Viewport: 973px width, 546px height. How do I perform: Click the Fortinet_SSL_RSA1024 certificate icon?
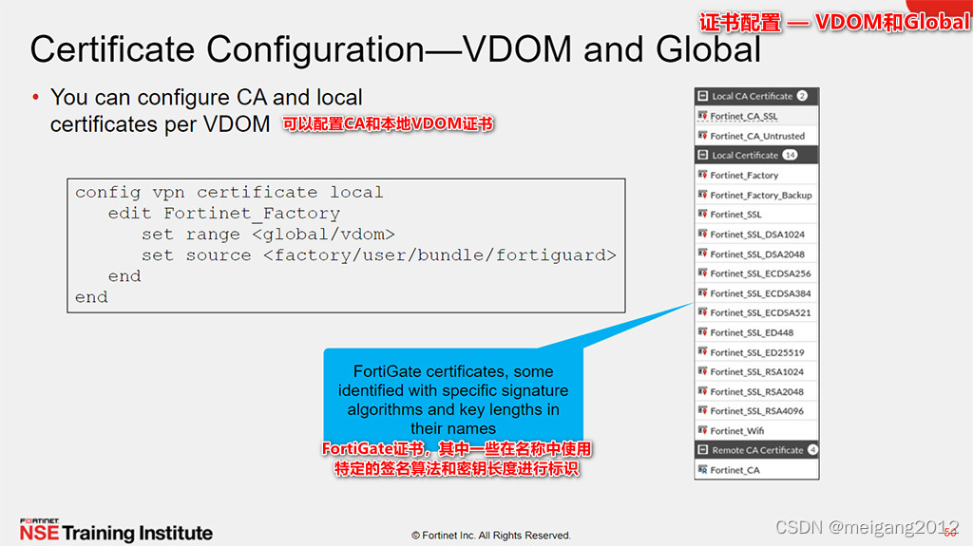pos(702,371)
